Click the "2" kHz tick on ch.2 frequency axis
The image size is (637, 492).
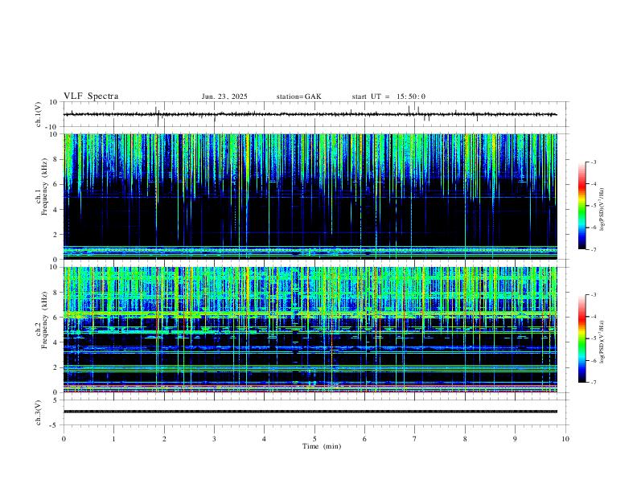coord(55,367)
